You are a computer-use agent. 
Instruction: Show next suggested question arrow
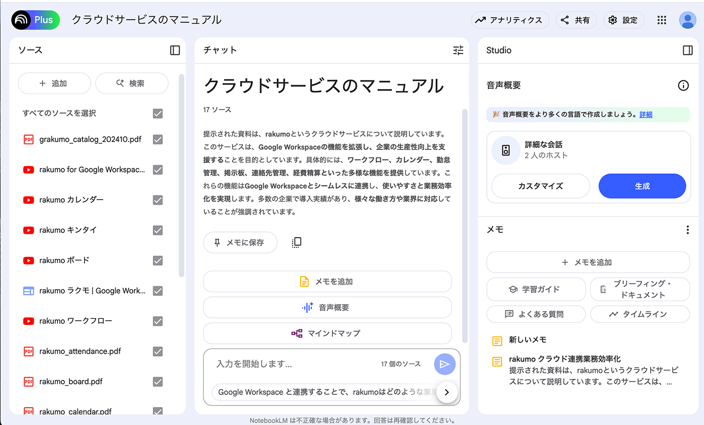tap(447, 393)
